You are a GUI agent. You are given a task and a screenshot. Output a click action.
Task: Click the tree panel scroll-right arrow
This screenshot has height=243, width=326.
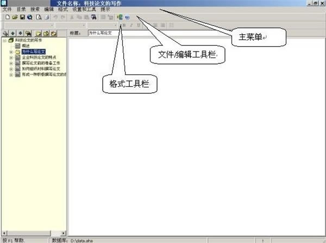[x=64, y=233]
